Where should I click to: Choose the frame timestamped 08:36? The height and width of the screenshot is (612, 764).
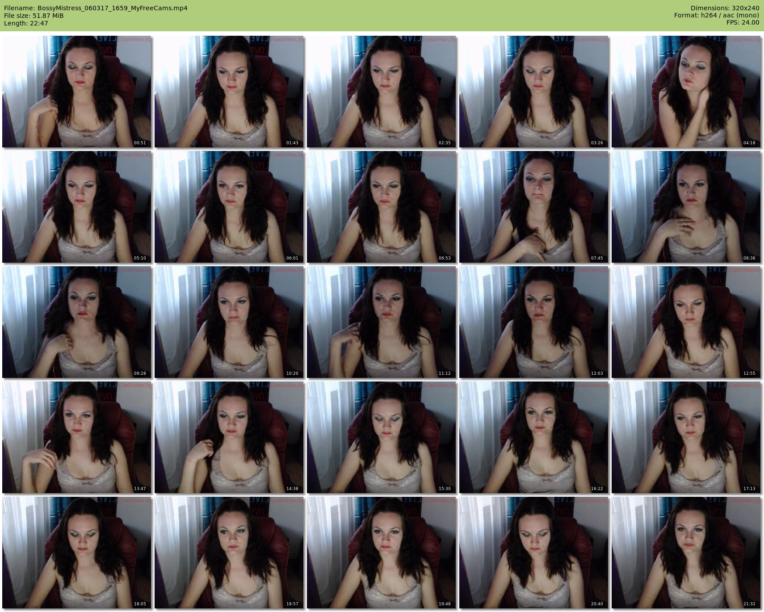pyautogui.click(x=686, y=207)
